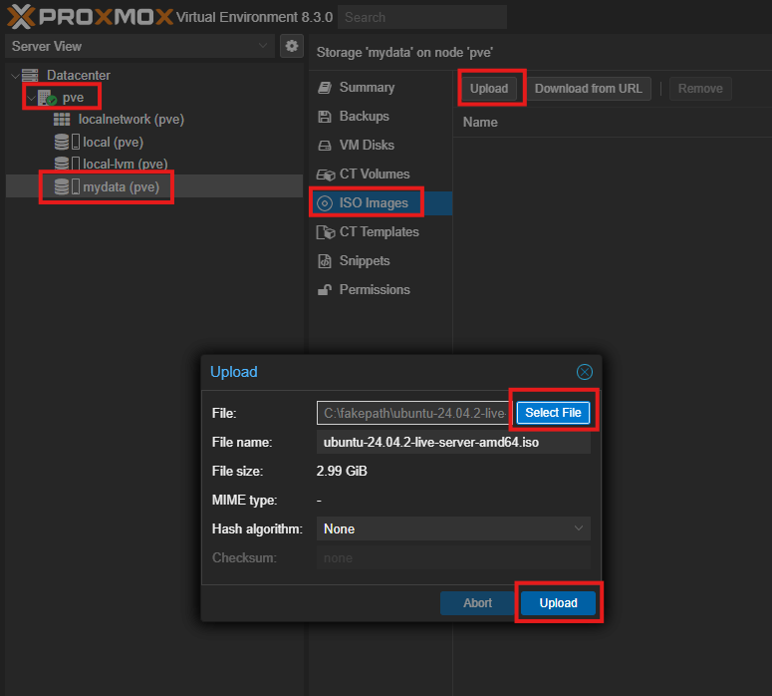This screenshot has width=772, height=696.
Task: Click the top Search field
Action: coord(422,17)
